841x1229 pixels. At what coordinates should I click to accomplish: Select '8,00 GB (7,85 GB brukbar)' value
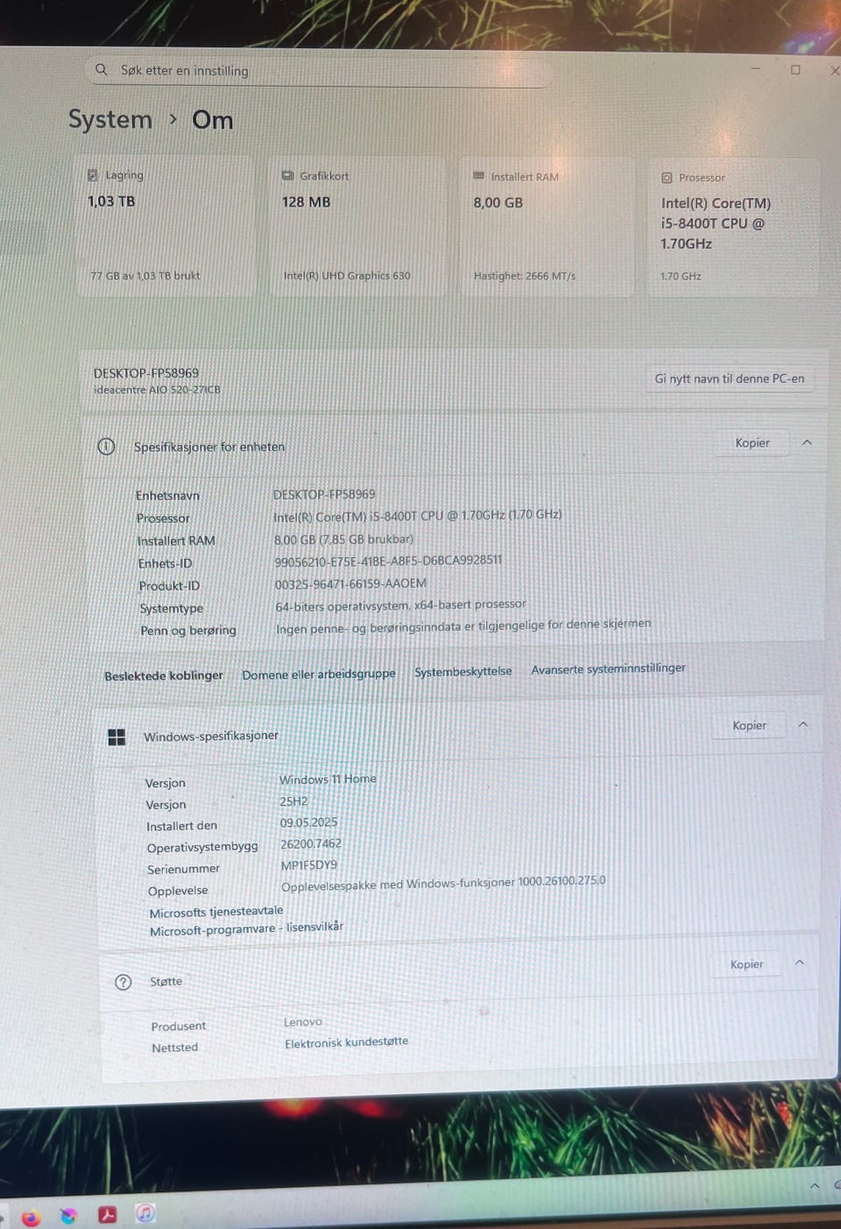tap(343, 540)
